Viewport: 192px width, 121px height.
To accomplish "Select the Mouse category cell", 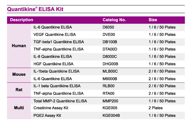I will 19,75.
